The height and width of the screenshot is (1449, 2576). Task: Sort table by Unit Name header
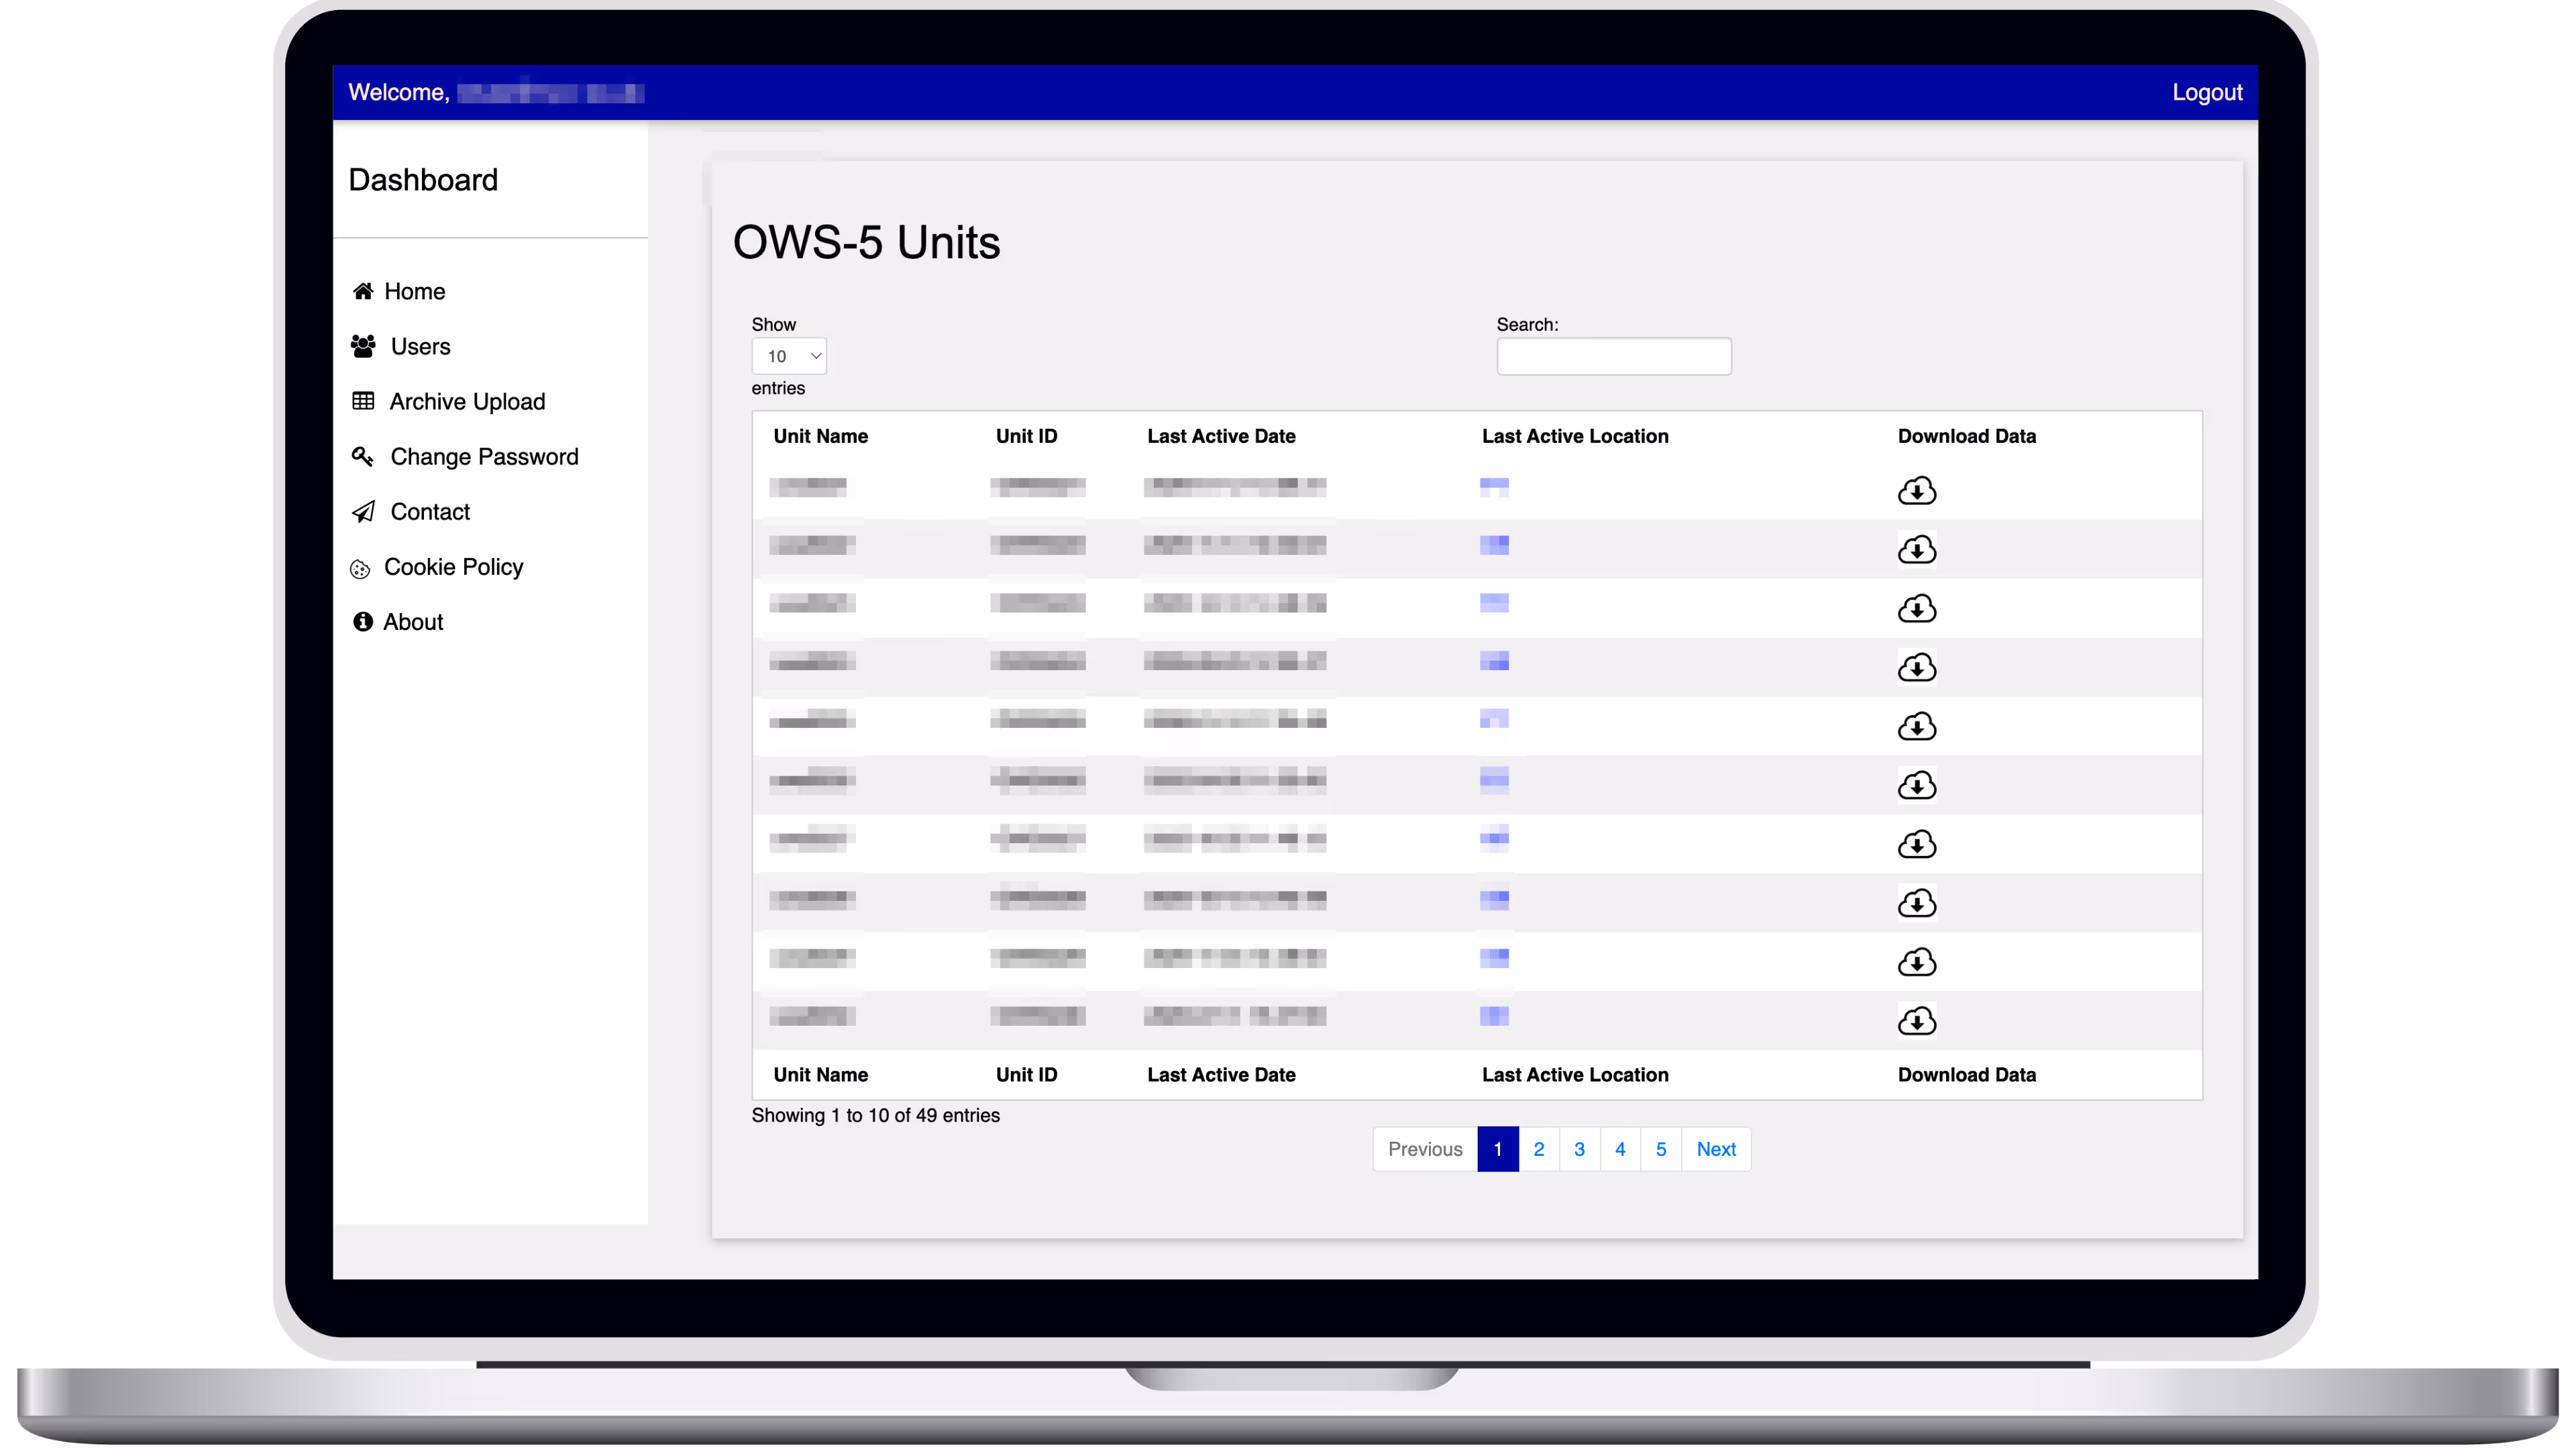coord(820,436)
